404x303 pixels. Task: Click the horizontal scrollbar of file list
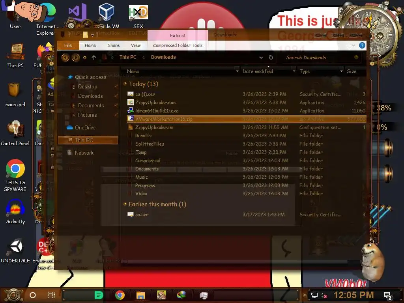[237, 262]
